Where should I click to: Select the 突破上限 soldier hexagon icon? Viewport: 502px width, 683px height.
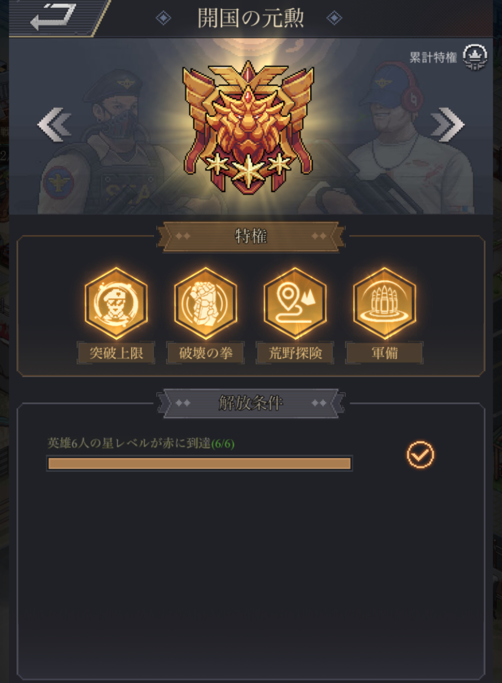(x=116, y=303)
